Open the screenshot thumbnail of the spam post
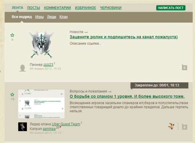The width and height of the screenshot is (195, 143). [42, 104]
